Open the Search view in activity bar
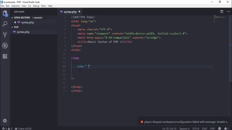Viewport: 232px width, 130px height. (5, 24)
